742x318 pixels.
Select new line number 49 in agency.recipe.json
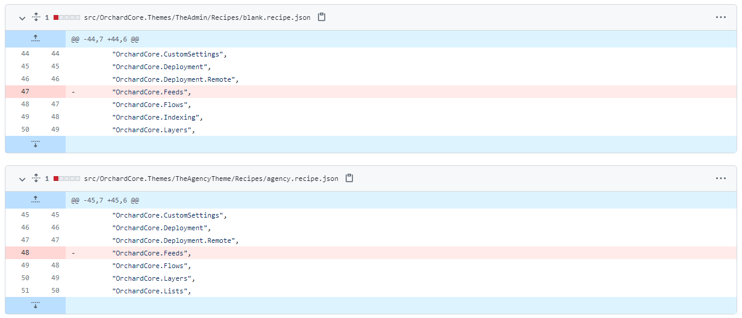pos(55,278)
